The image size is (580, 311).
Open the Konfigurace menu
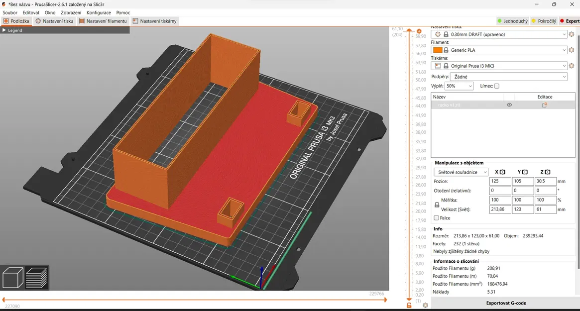[x=99, y=12]
